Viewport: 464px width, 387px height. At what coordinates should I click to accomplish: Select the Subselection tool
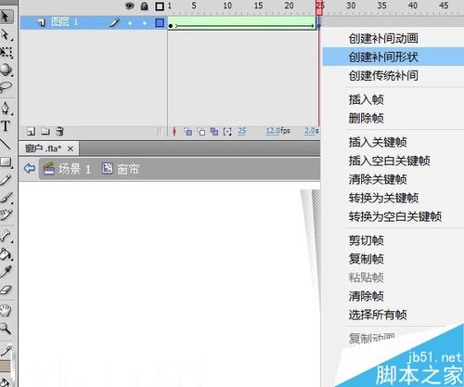(x=6, y=34)
